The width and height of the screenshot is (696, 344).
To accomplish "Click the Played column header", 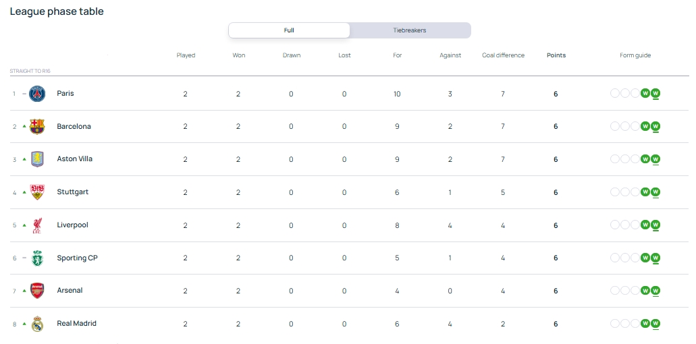I will point(186,55).
